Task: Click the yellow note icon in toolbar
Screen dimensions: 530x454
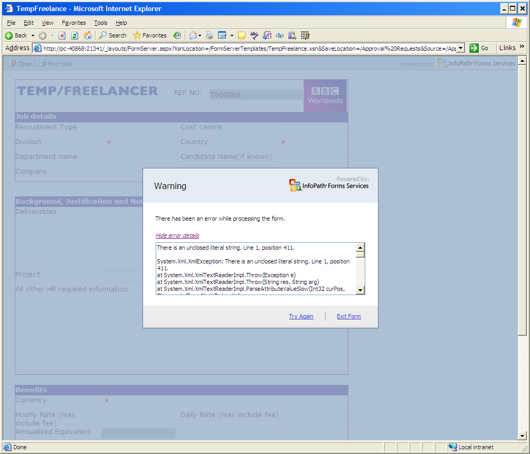Action: coord(242,35)
